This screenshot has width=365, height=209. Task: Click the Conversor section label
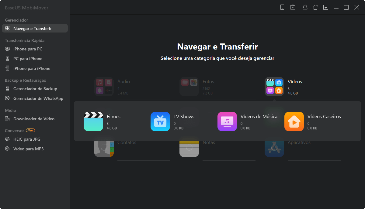point(14,131)
